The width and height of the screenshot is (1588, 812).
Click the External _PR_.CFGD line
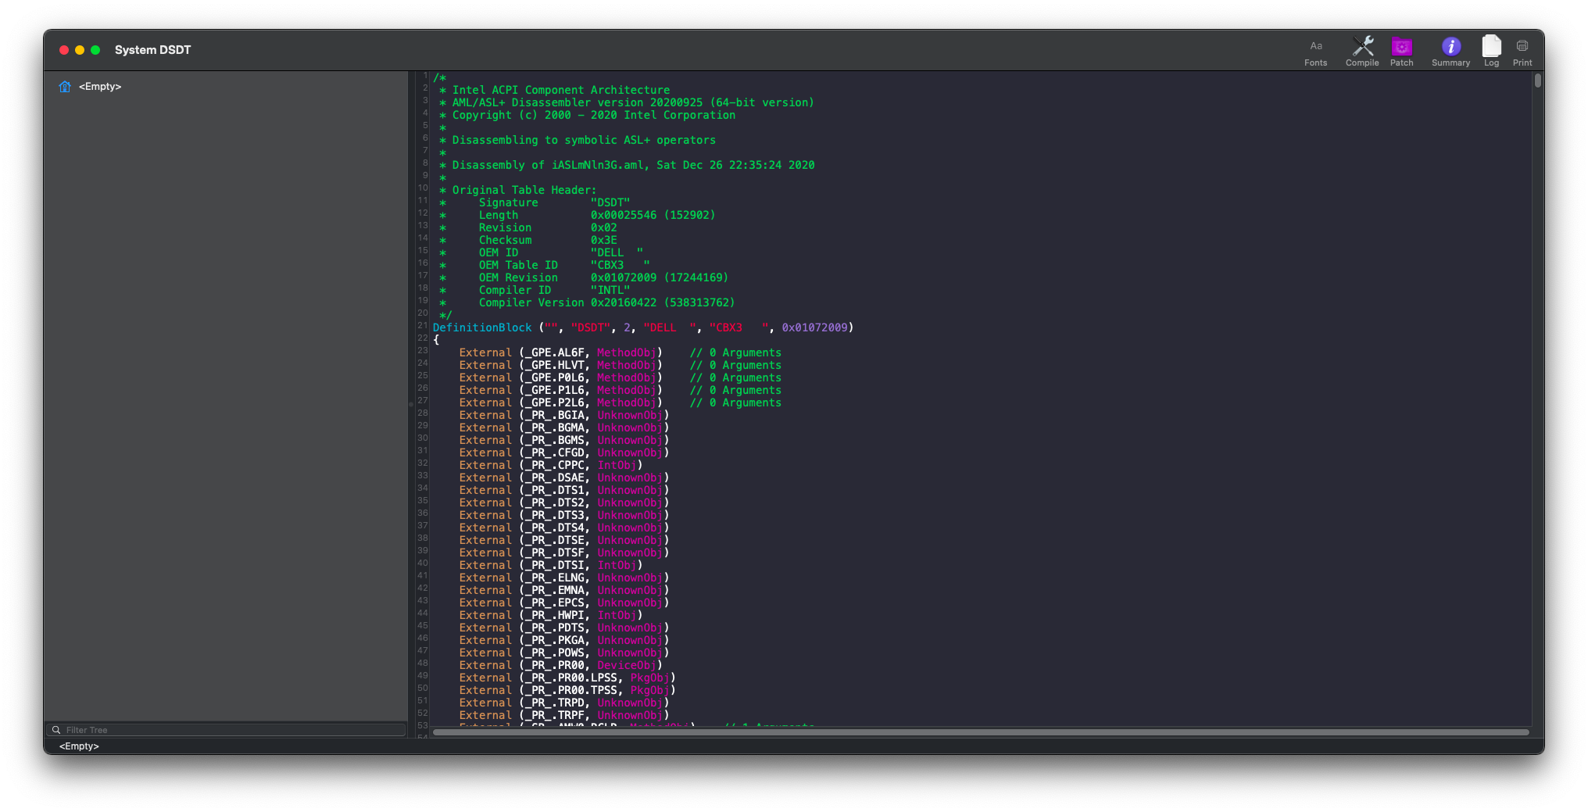tap(563, 453)
